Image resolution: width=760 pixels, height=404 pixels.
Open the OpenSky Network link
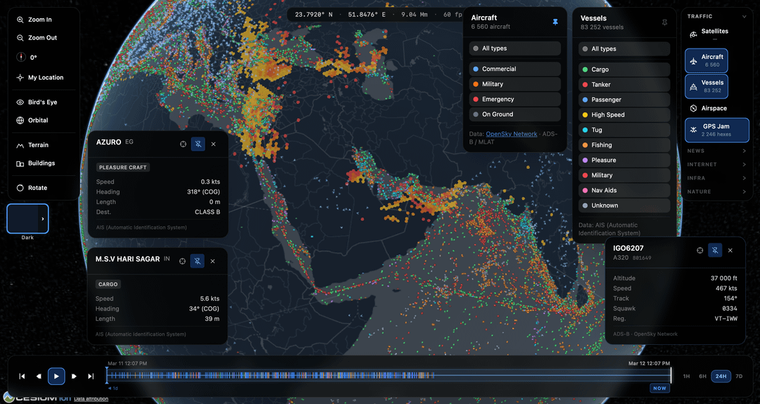[x=511, y=134]
